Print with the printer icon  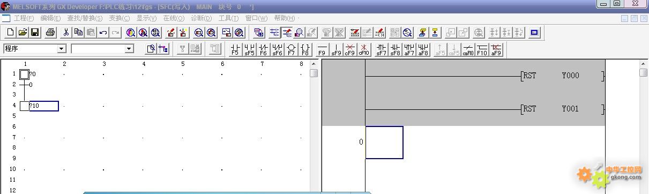click(x=50, y=33)
